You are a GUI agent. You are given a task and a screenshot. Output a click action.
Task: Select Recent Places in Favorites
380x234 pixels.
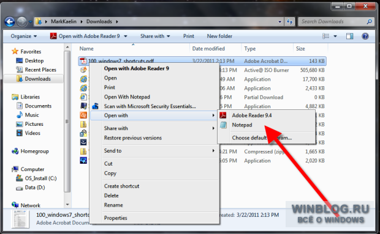pos(40,70)
